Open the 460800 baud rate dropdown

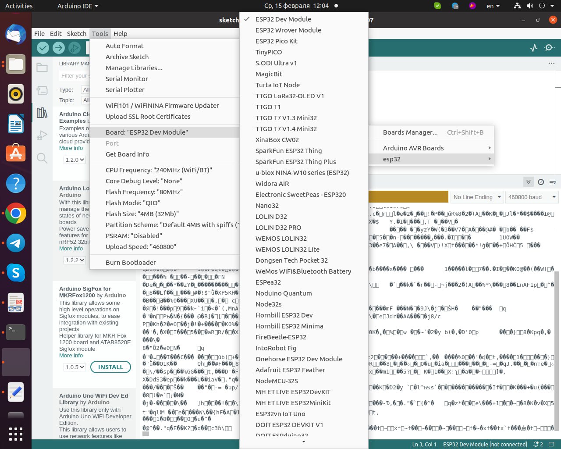[x=532, y=197]
